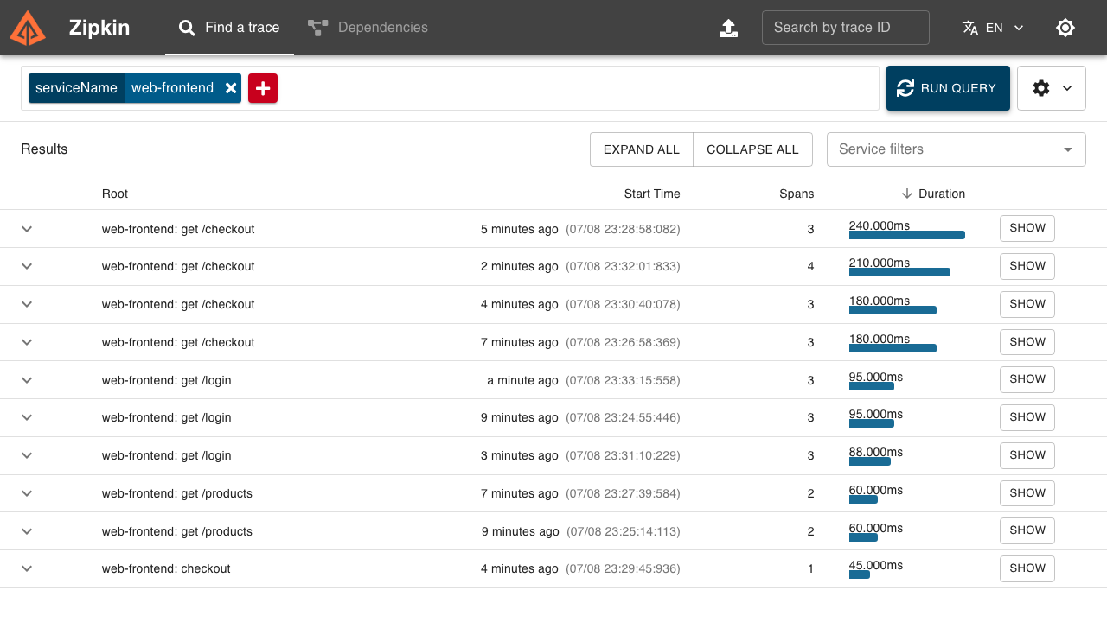1107x622 pixels.
Task: Click the Zipkin logo icon
Action: [28, 28]
